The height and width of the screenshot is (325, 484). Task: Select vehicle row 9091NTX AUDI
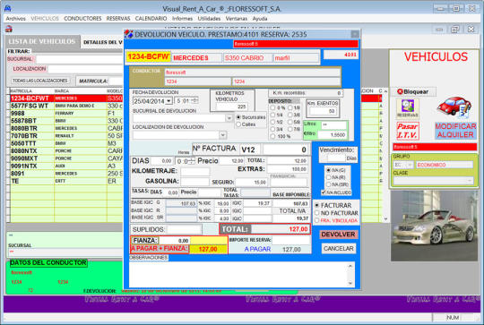tap(66, 166)
